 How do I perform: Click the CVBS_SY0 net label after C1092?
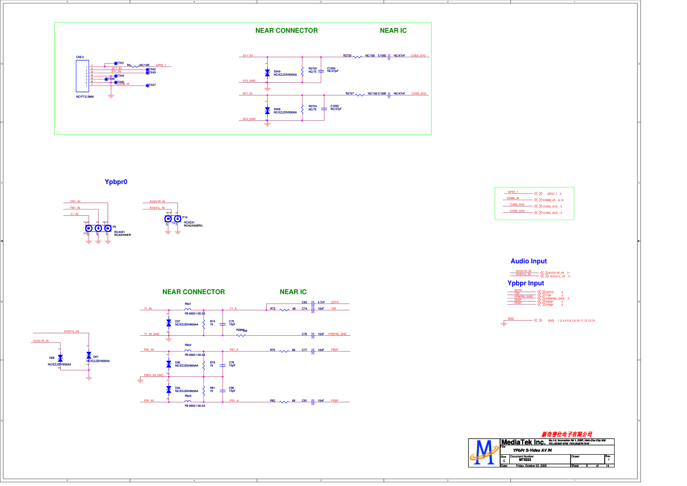coord(418,56)
